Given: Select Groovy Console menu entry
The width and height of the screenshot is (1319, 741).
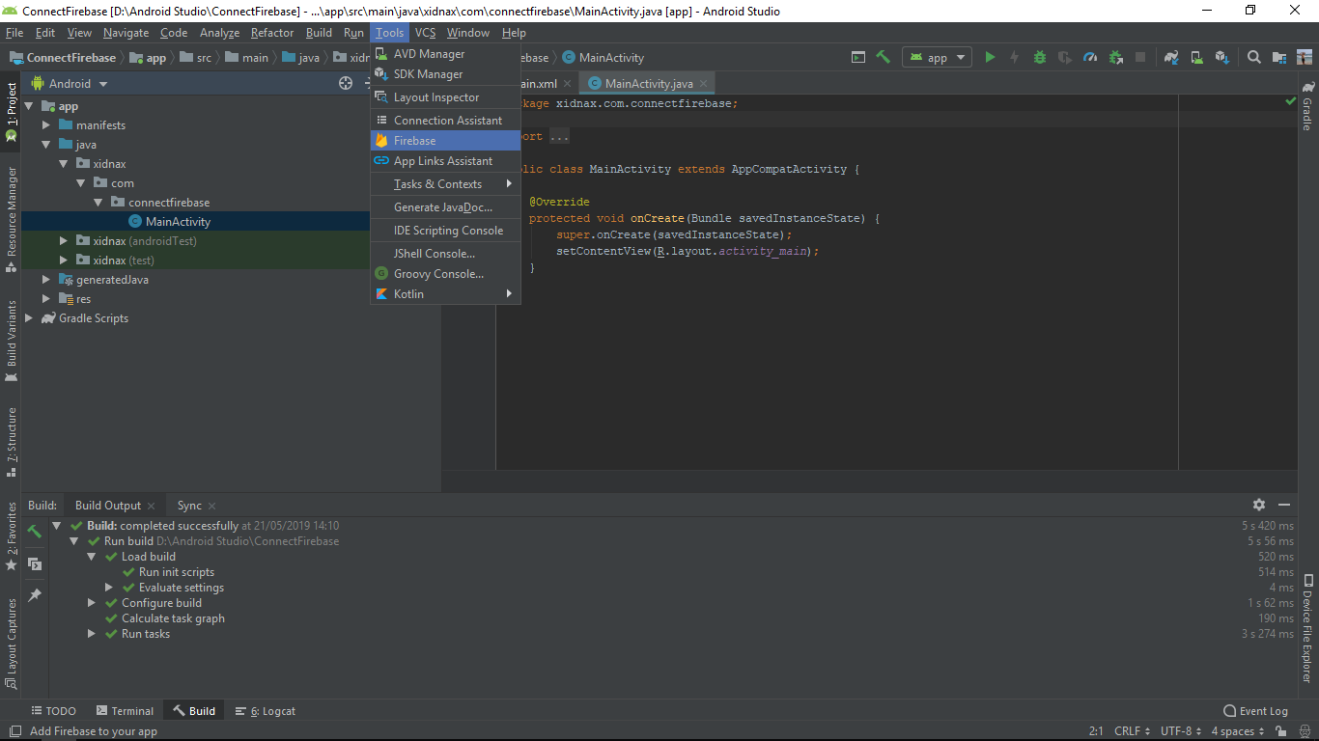Looking at the screenshot, I should (445, 274).
